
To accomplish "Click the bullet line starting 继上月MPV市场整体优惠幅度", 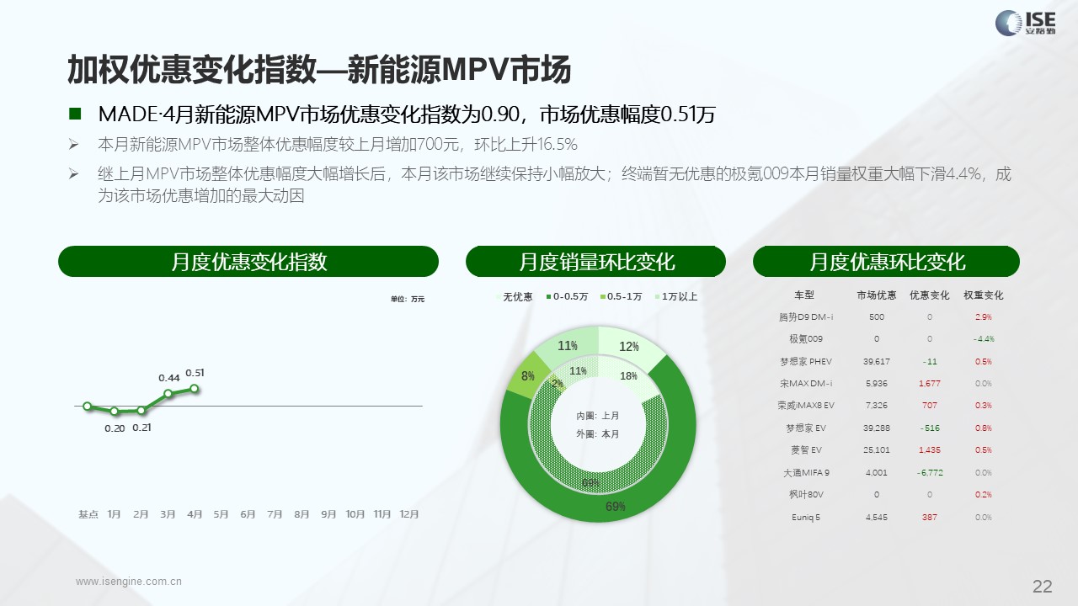I will [x=554, y=185].
